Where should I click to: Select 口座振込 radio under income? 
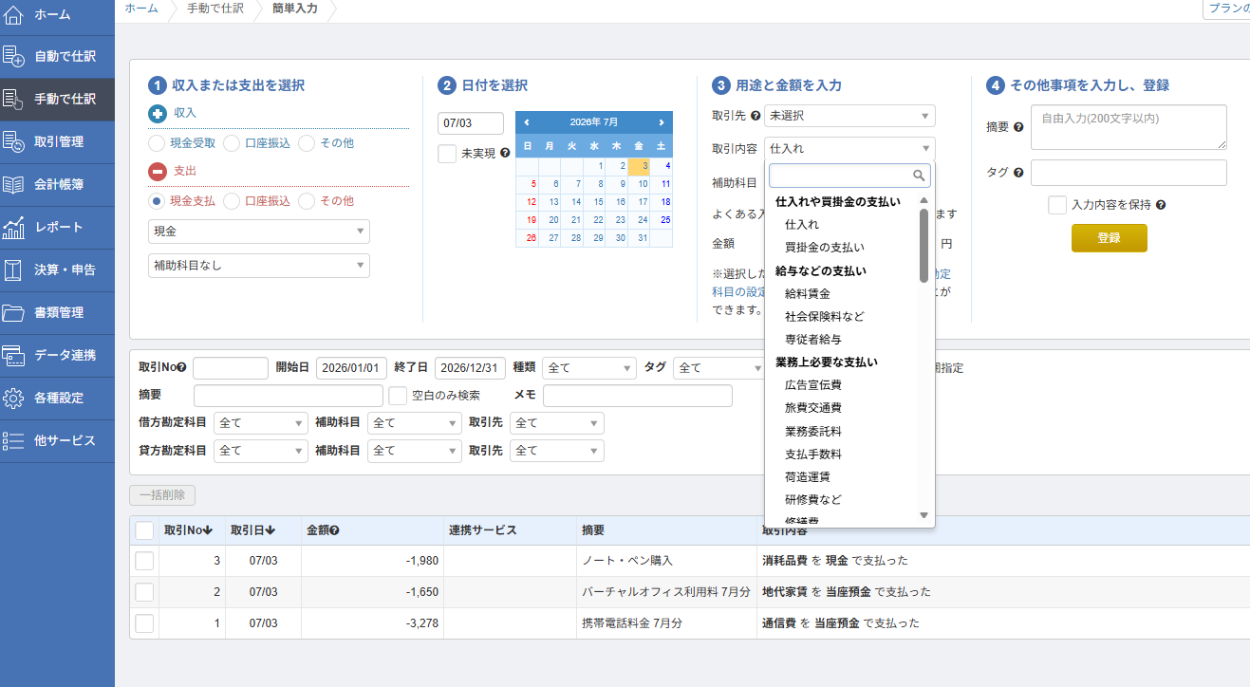pyautogui.click(x=232, y=143)
